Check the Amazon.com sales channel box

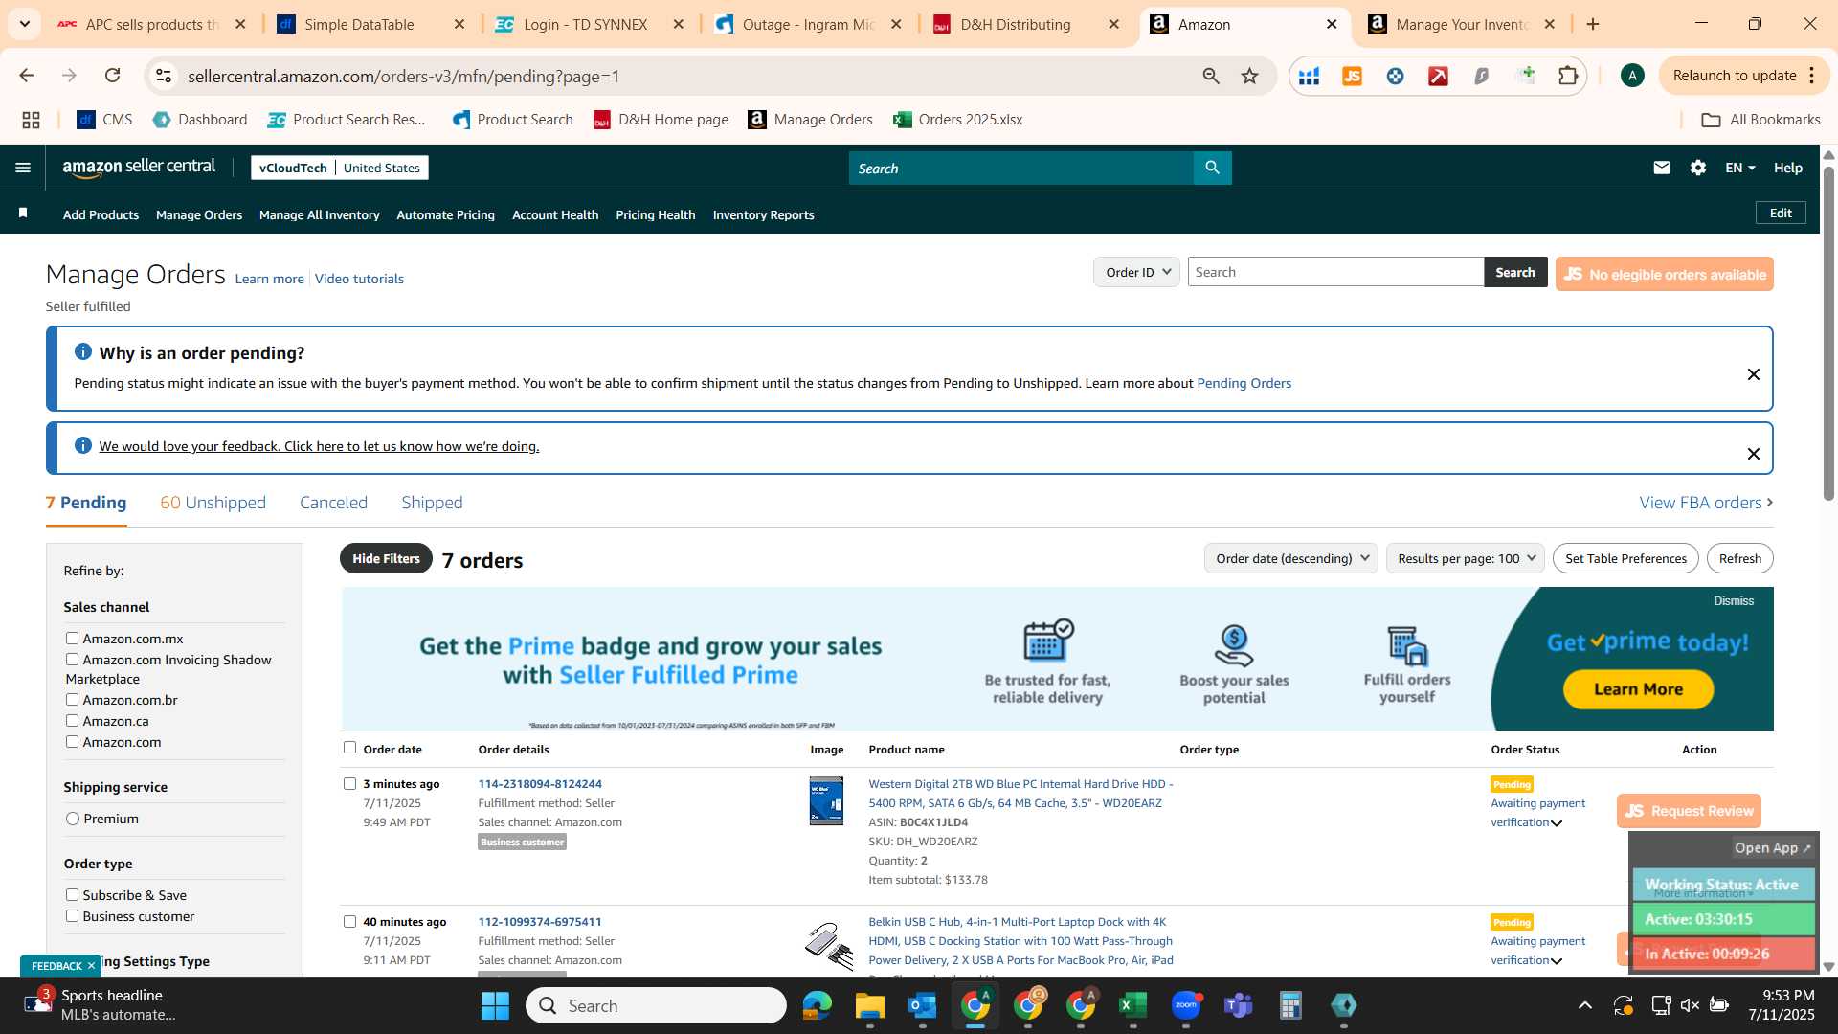tap(72, 741)
